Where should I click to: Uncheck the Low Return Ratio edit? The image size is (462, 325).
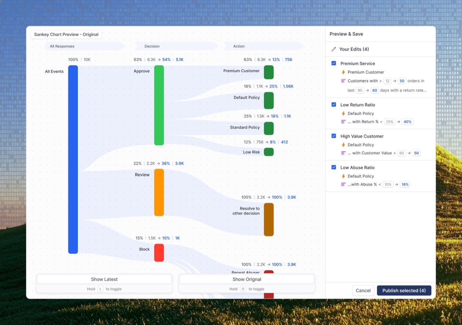[x=334, y=105]
